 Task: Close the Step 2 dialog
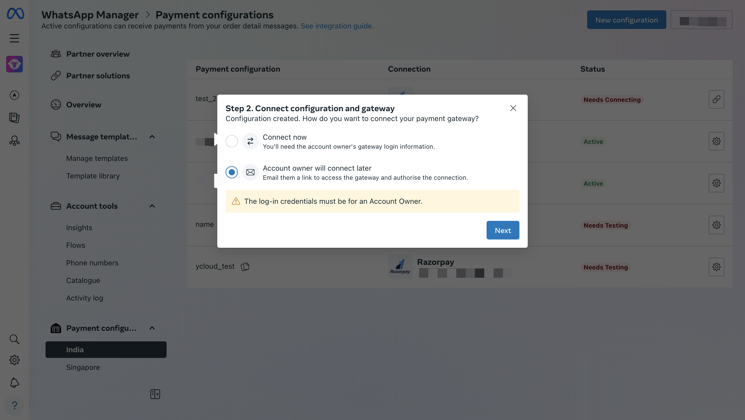pos(513,108)
